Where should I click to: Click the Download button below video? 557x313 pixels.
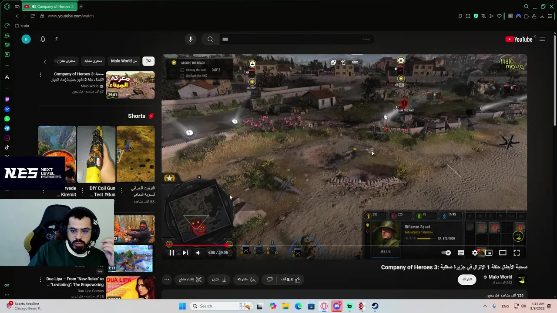[219, 280]
